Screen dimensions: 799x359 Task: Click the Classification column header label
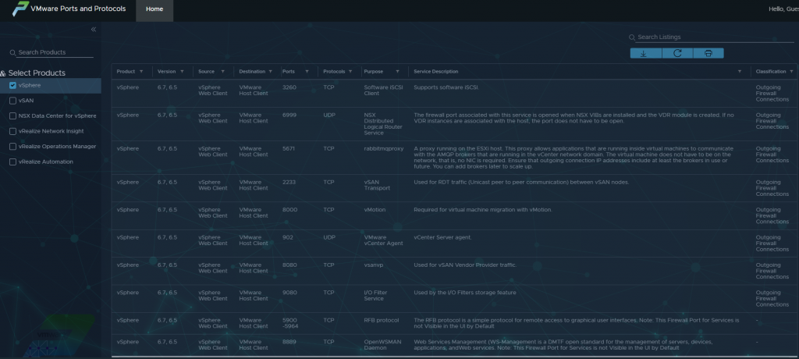[x=770, y=71]
